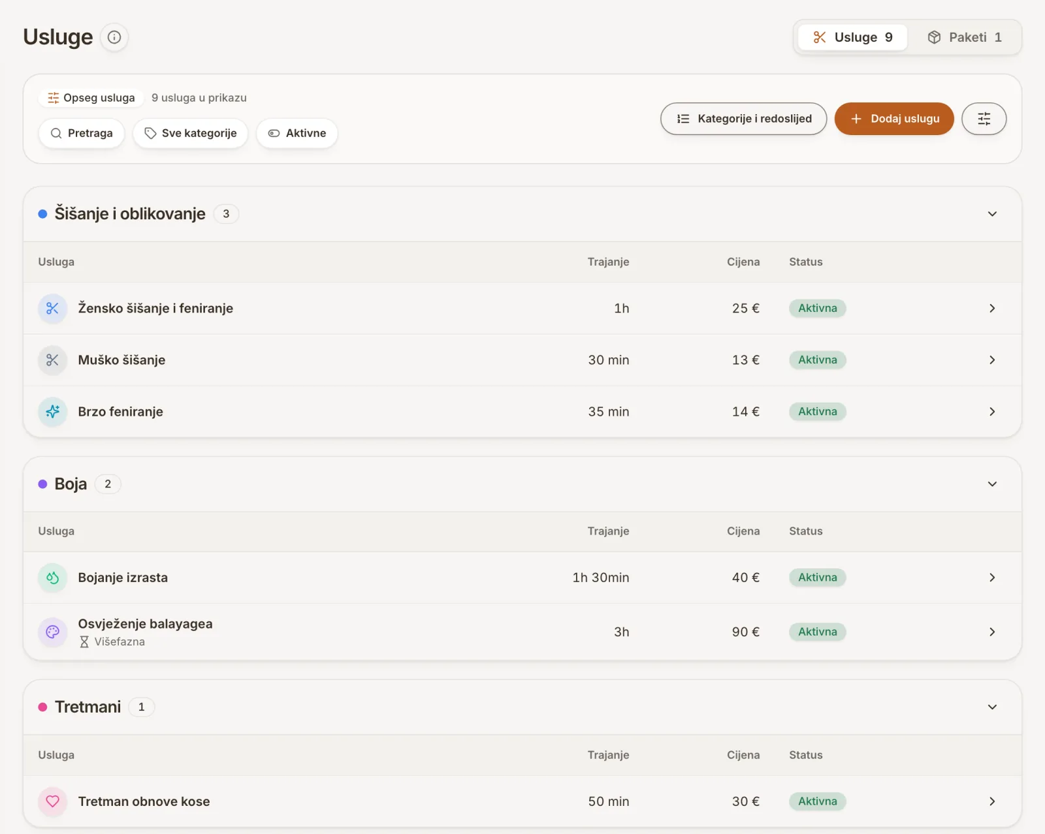1045x834 pixels.
Task: Open details arrow for Tretman obnove kose
Action: [x=992, y=801]
